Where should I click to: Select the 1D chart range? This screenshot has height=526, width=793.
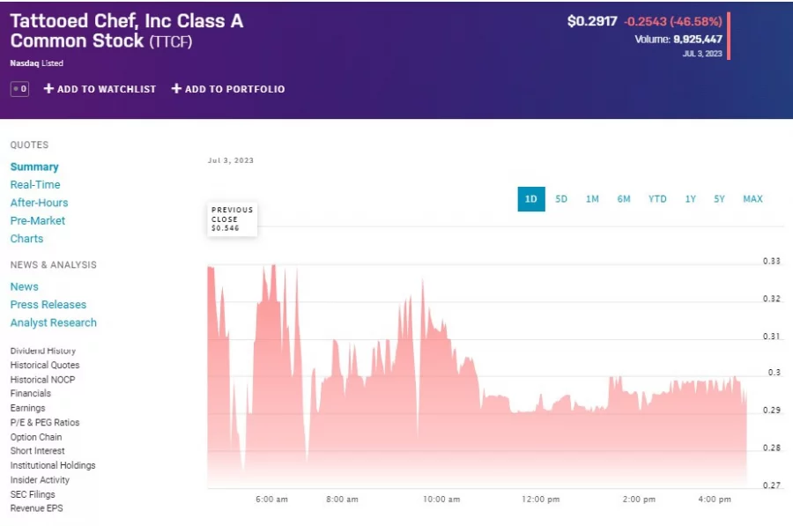(x=531, y=199)
